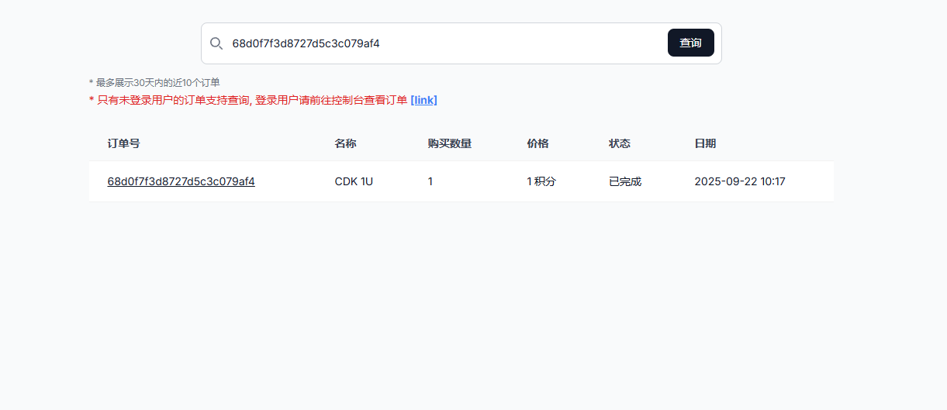Select the 已完成 status cell

click(x=625, y=181)
